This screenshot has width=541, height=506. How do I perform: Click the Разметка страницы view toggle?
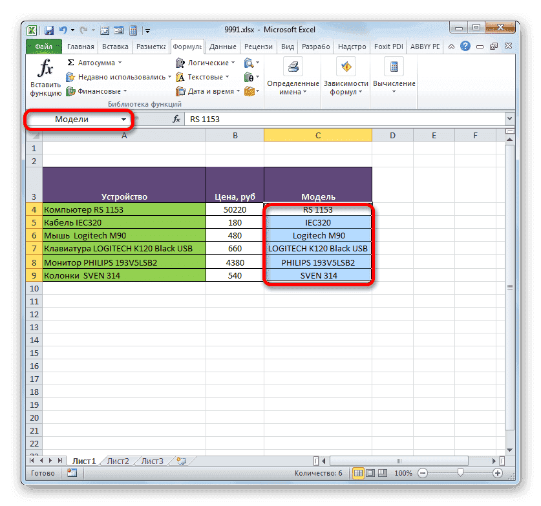369,473
